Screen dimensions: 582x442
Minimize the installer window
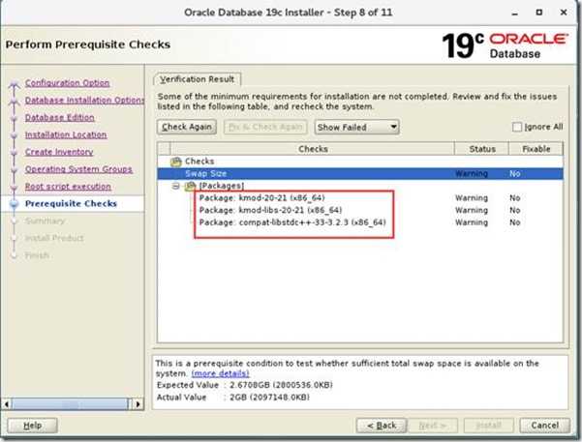pos(514,14)
